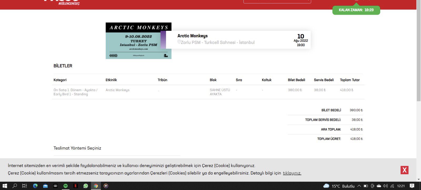This screenshot has height=190, width=421.
Task: Click the Koltuk column header
Action: click(x=267, y=80)
